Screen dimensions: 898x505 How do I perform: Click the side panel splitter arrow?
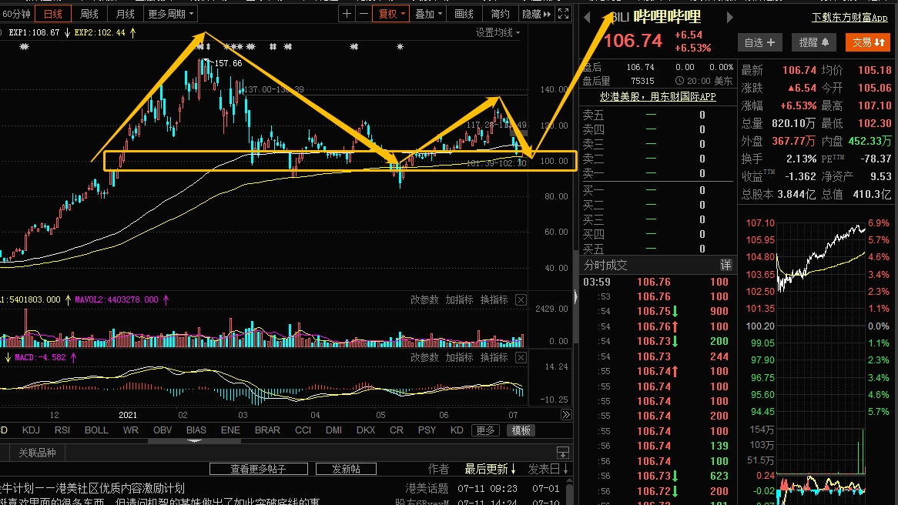click(x=575, y=296)
